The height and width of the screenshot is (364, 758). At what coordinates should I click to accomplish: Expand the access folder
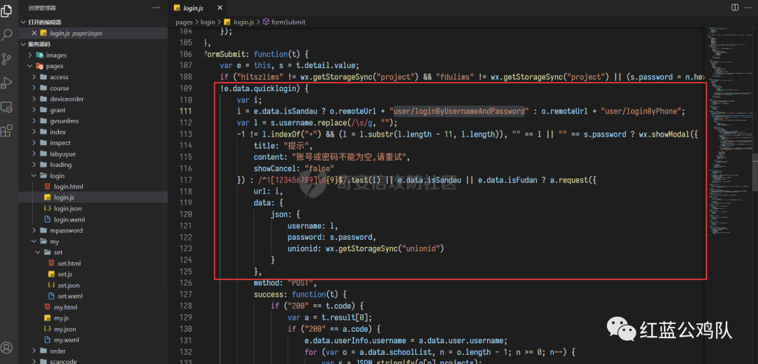(59, 76)
